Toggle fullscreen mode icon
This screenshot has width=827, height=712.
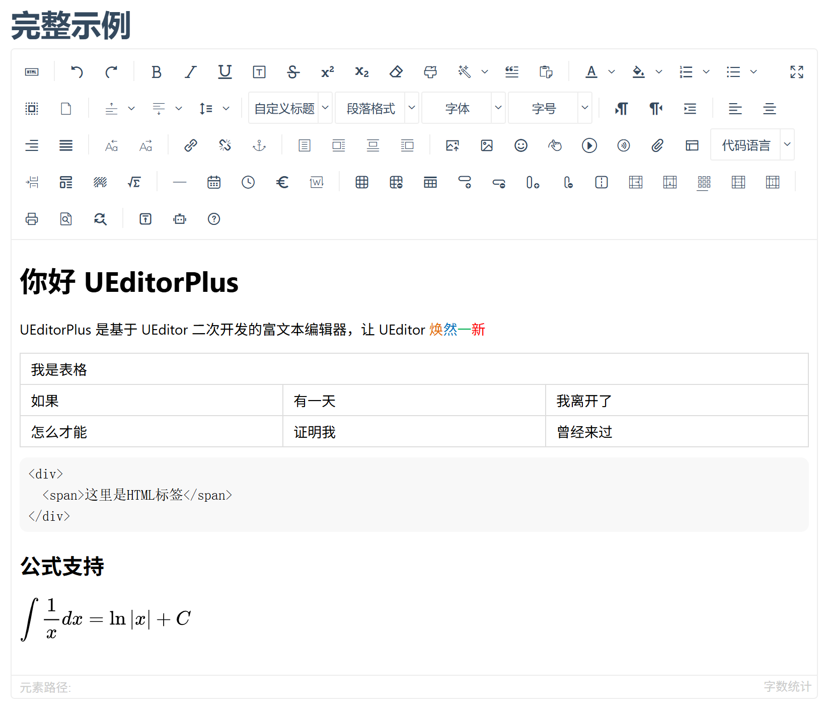(x=797, y=72)
